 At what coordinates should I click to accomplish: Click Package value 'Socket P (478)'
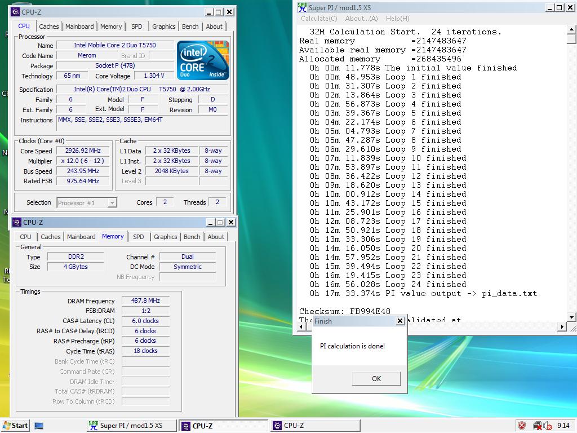point(115,65)
